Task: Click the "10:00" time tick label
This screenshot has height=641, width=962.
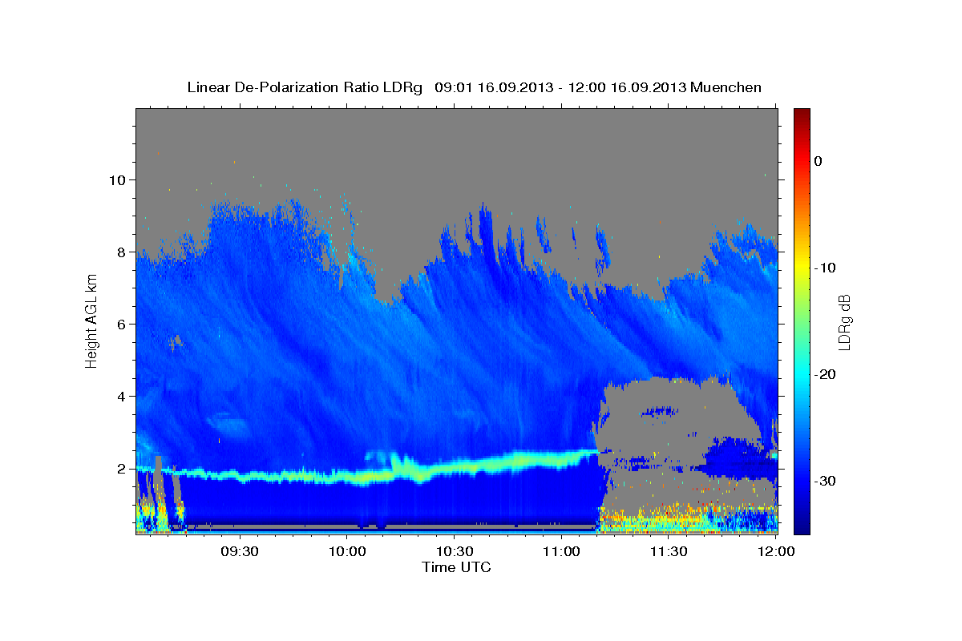Action: click(347, 551)
